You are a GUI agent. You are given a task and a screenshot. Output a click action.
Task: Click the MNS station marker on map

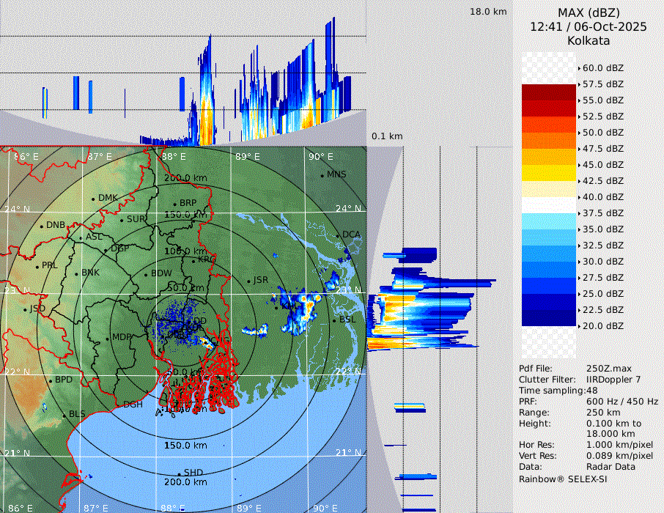(x=322, y=175)
